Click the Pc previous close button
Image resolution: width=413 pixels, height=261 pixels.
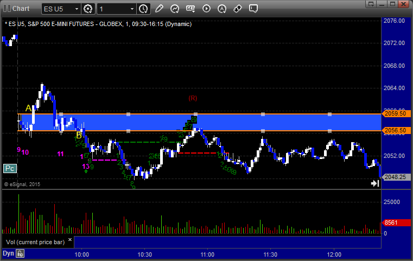pyautogui.click(x=10, y=169)
